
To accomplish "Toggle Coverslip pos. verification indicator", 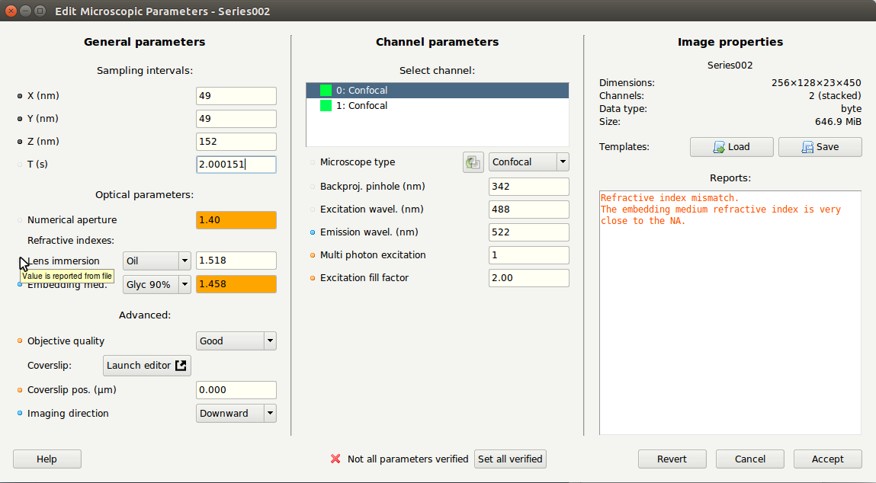I will (20, 390).
